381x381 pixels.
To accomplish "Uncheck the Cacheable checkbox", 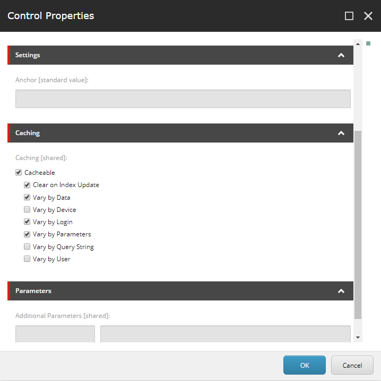I will (x=19, y=173).
